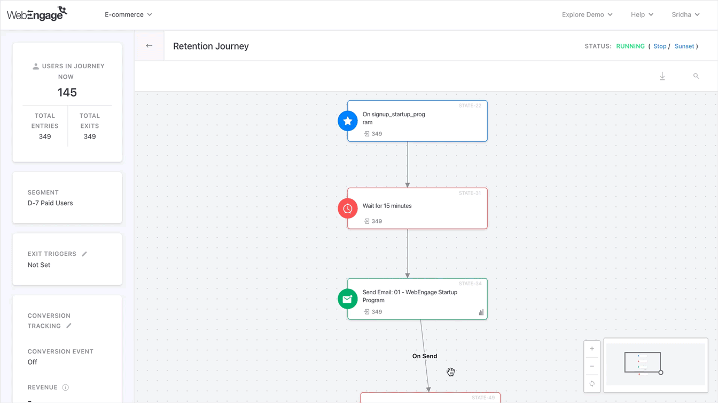718x403 pixels.
Task: Stop the running journey
Action: [660, 46]
